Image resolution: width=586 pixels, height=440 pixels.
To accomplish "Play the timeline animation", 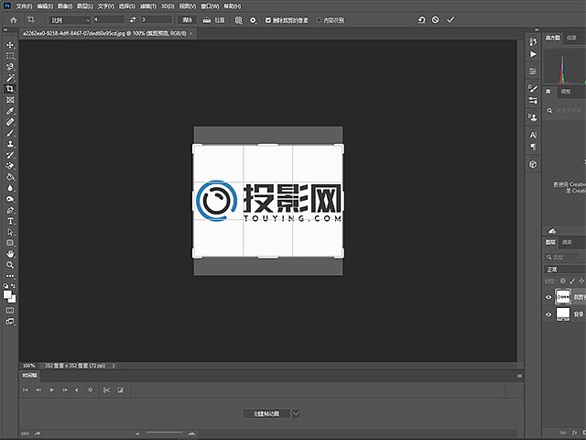I will pos(52,390).
